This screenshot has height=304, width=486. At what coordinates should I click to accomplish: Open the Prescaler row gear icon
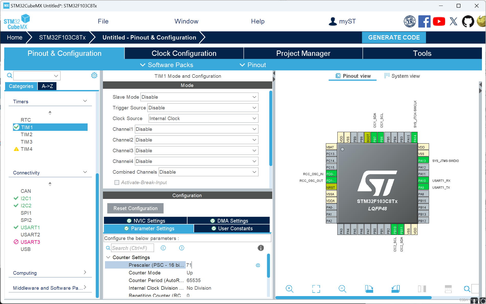pos(258,265)
